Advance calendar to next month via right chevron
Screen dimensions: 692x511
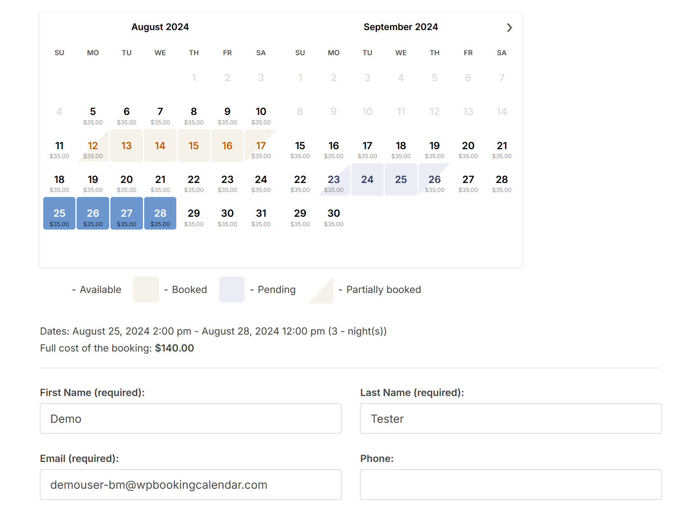[510, 27]
